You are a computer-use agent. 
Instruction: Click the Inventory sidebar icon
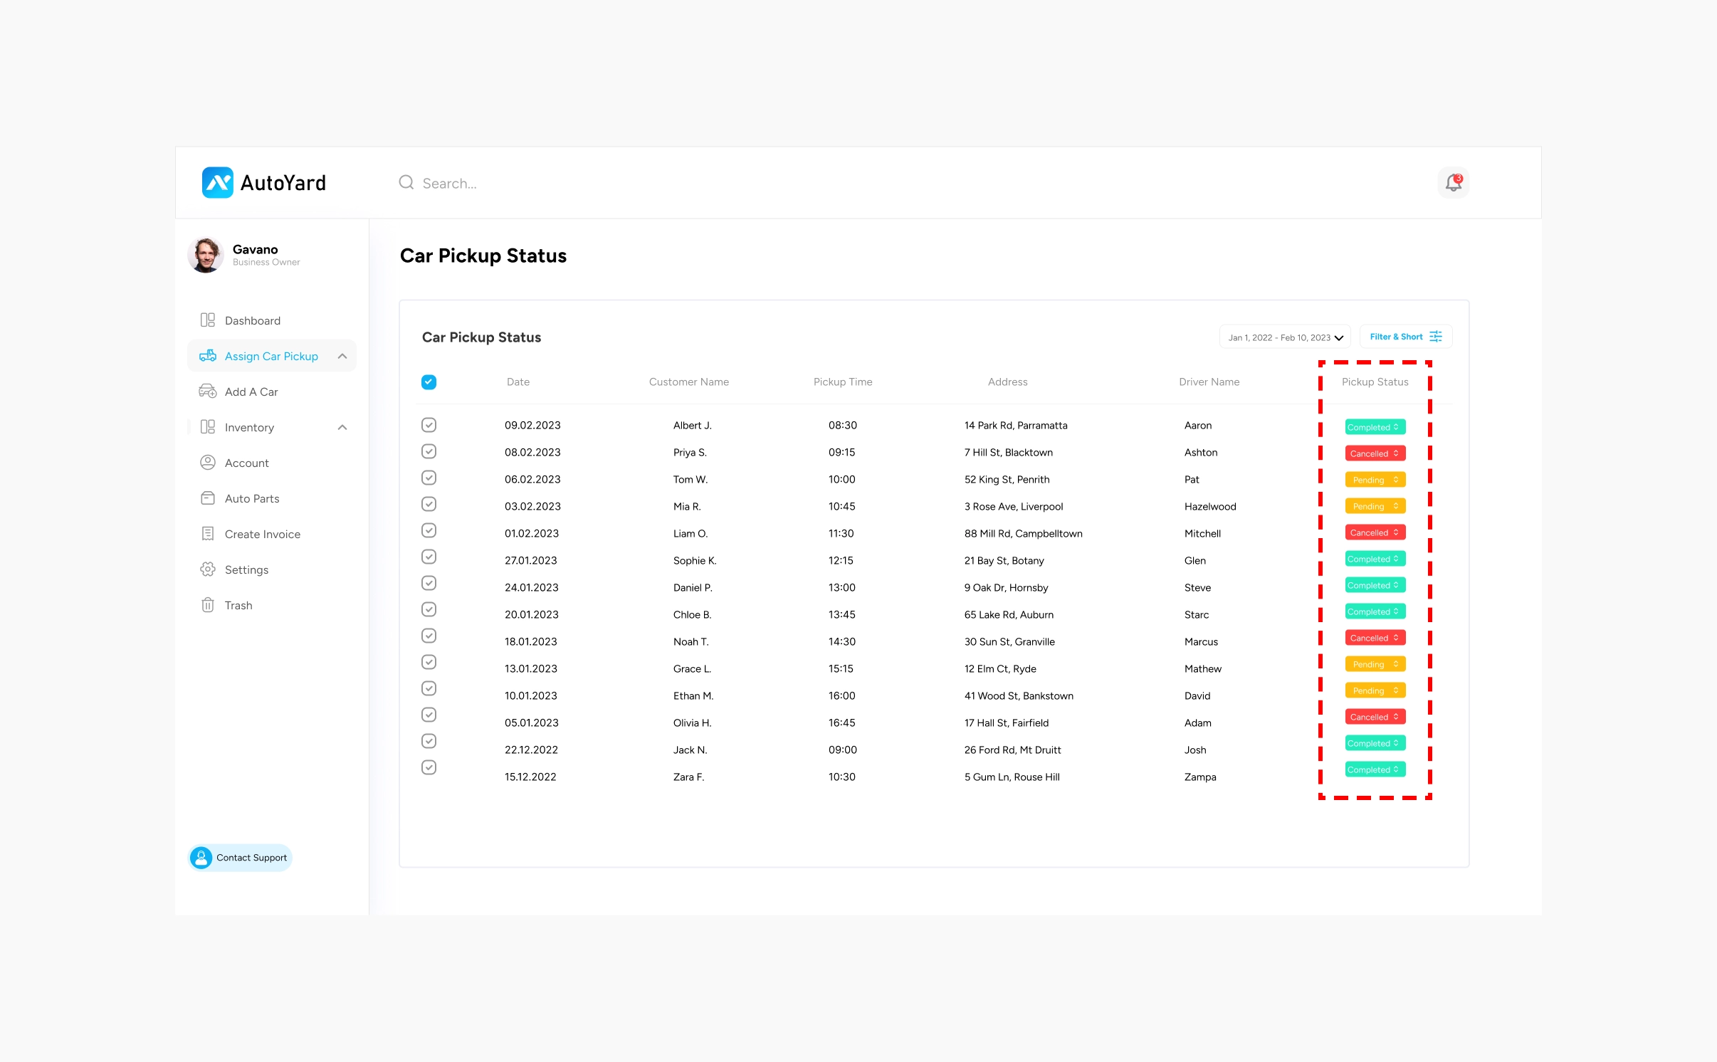point(208,427)
